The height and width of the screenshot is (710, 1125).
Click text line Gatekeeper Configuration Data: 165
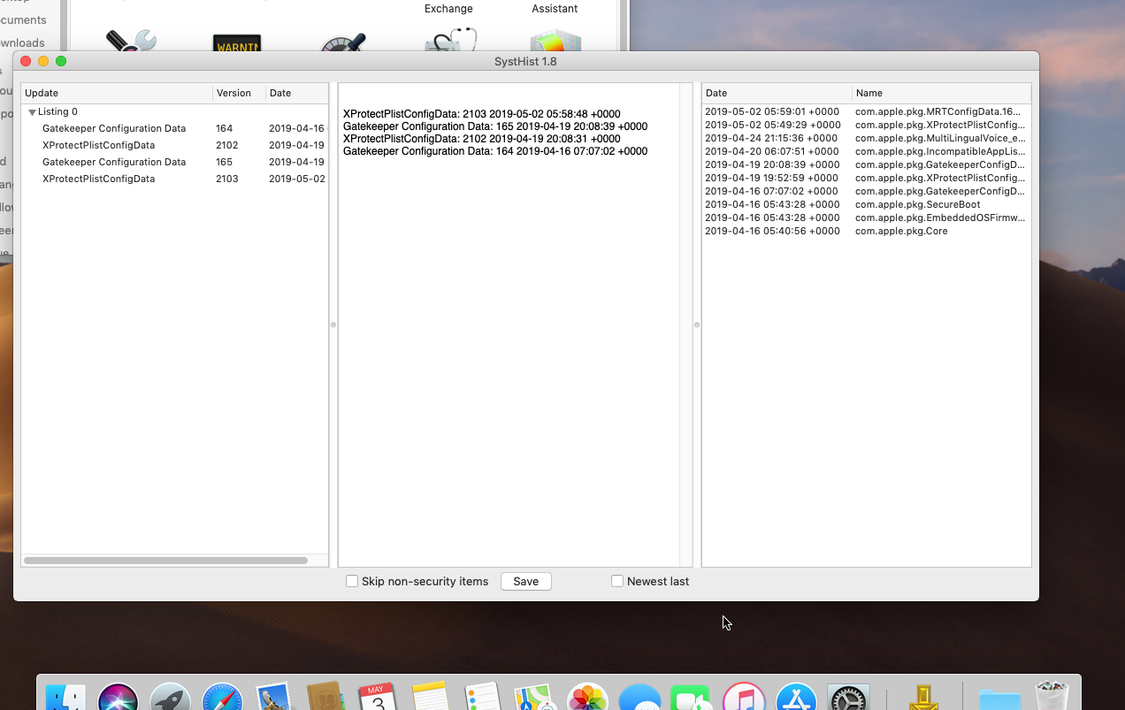495,126
